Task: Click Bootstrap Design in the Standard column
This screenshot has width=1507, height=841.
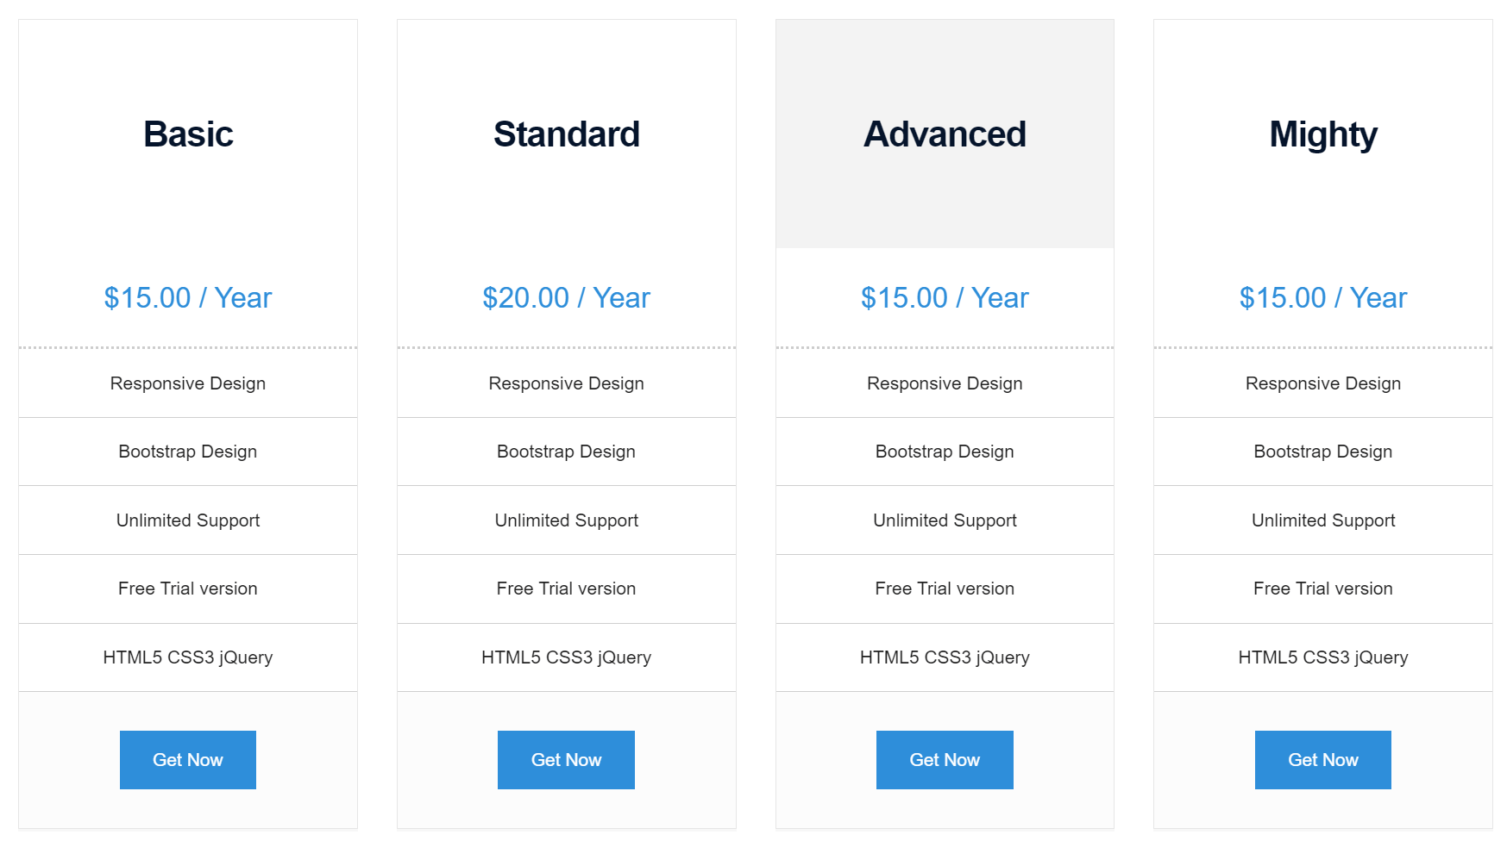Action: [566, 452]
